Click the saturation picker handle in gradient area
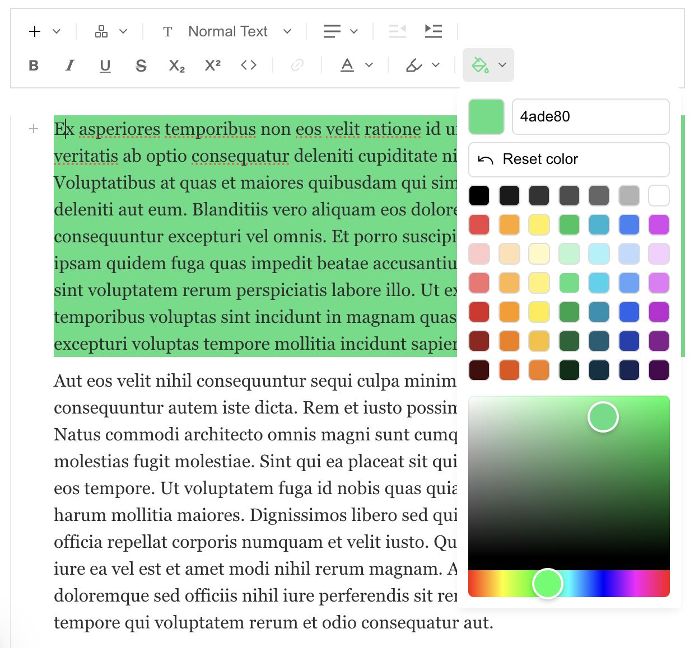This screenshot has width=699, height=648. click(603, 417)
